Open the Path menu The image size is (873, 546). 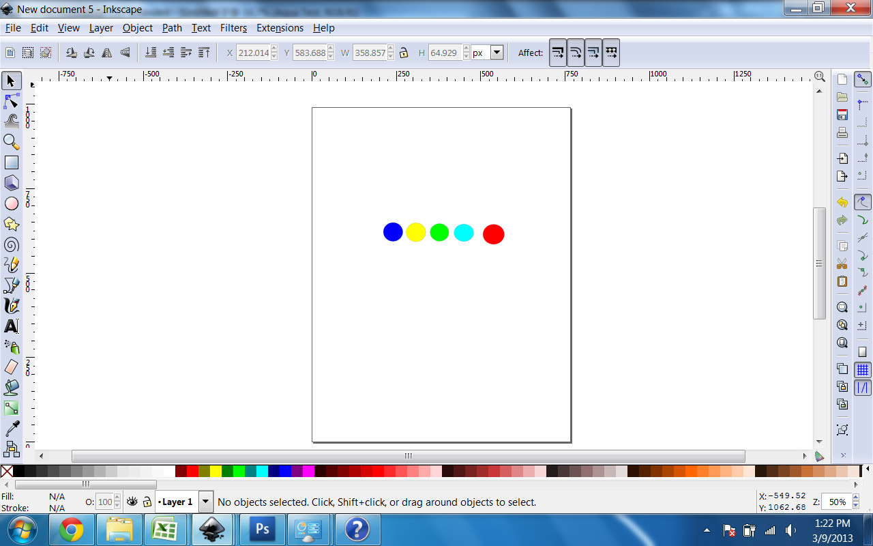tap(172, 28)
